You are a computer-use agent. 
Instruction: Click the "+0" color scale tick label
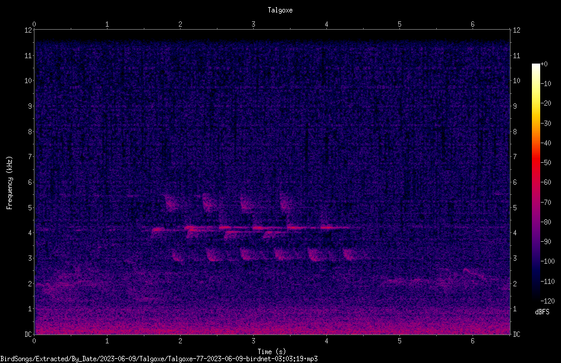click(x=544, y=64)
